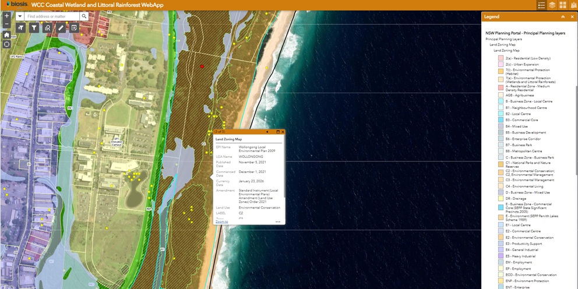Image resolution: width=578 pixels, height=289 pixels.
Task: Click the magnifier search button
Action: point(84,16)
